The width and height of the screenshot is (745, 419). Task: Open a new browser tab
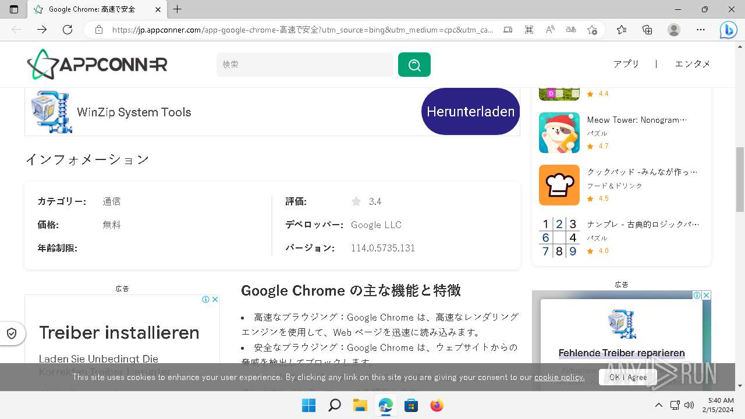(x=178, y=9)
